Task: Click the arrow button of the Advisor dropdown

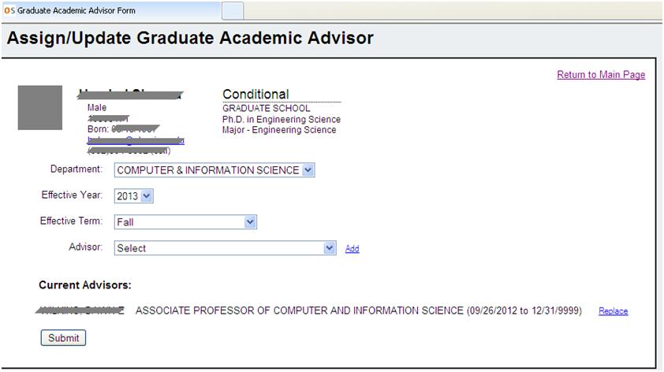Action: click(330, 248)
